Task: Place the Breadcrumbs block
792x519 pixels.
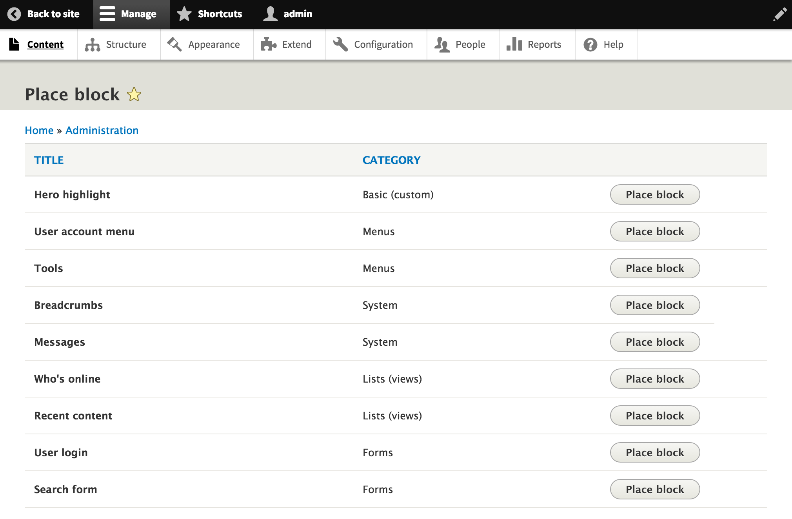Action: point(654,305)
